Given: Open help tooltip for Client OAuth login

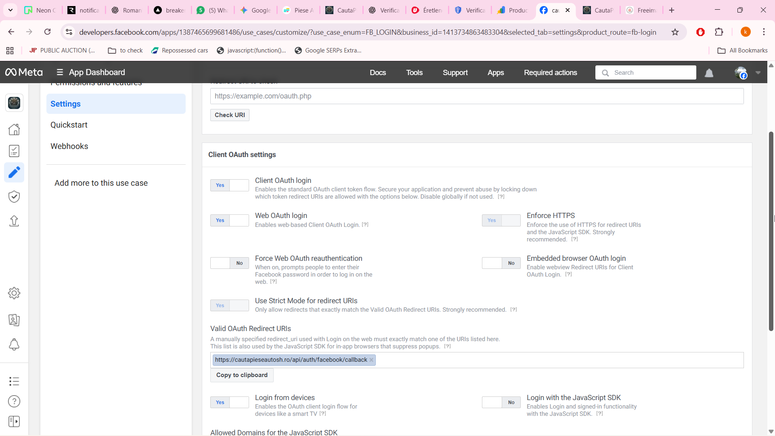Looking at the screenshot, I should [x=501, y=197].
